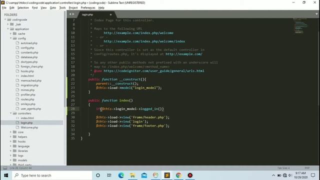Change Tab Size setting in status bar
Viewport: 320px width, 180px height.
click(283, 168)
